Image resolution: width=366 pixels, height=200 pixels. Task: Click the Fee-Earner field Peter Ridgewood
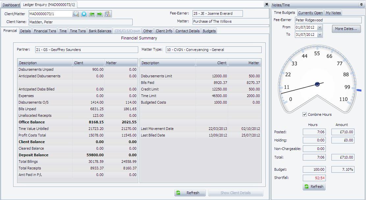[x=328, y=20]
